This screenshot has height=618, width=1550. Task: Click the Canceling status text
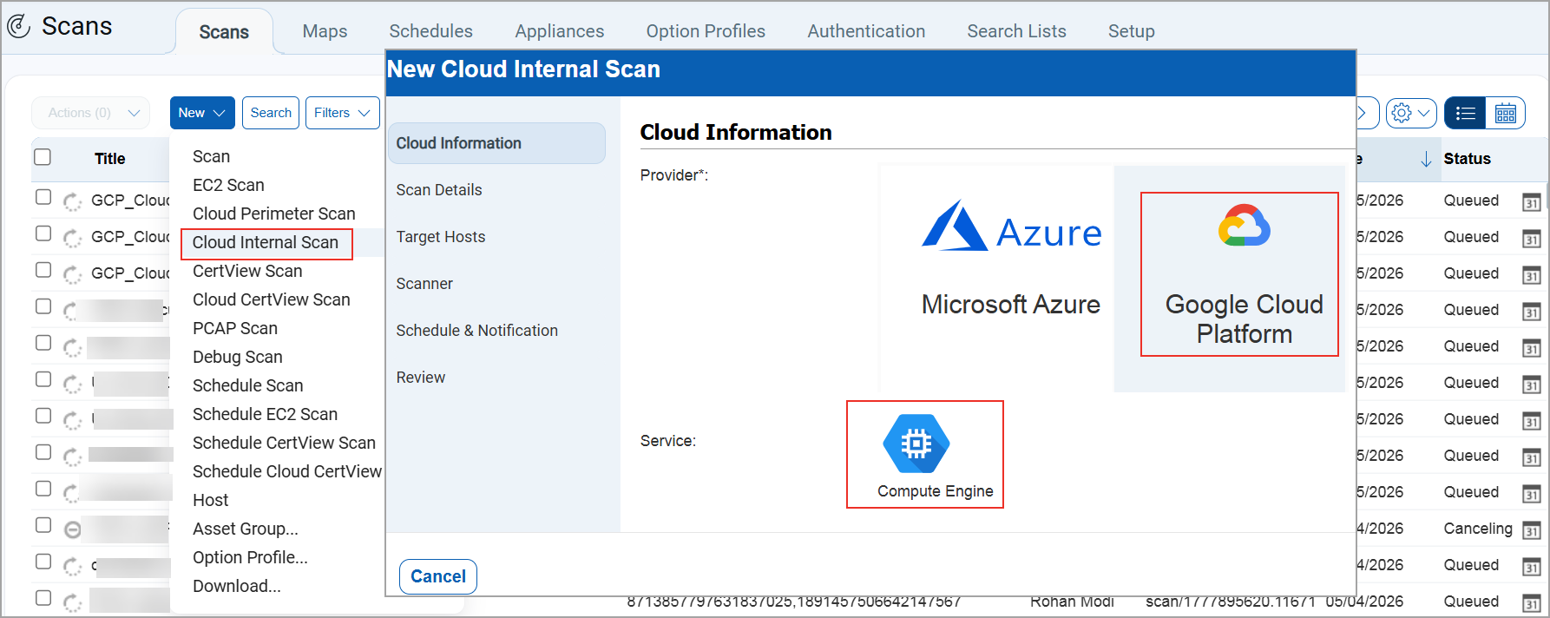(x=1477, y=529)
